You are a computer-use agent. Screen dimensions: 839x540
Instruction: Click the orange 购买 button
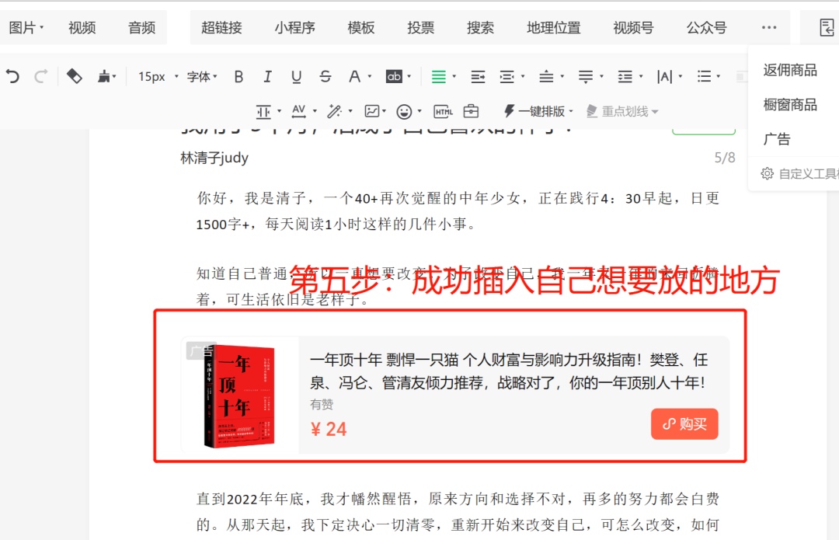coord(684,424)
